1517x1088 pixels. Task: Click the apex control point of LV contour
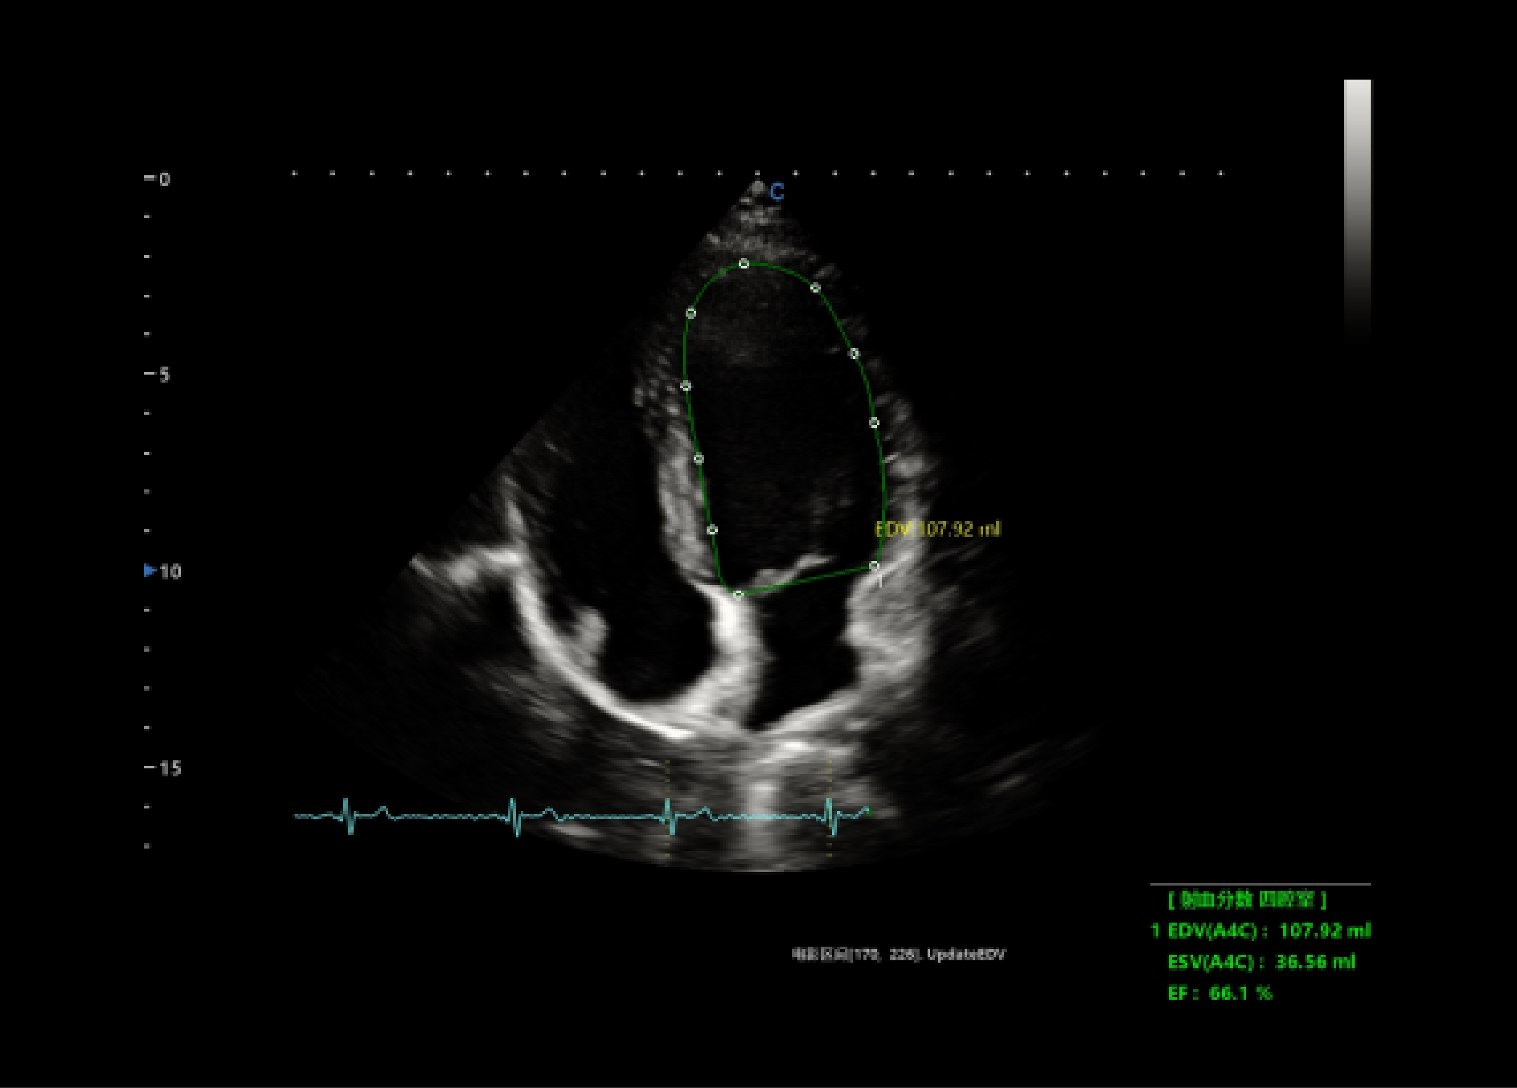point(744,264)
